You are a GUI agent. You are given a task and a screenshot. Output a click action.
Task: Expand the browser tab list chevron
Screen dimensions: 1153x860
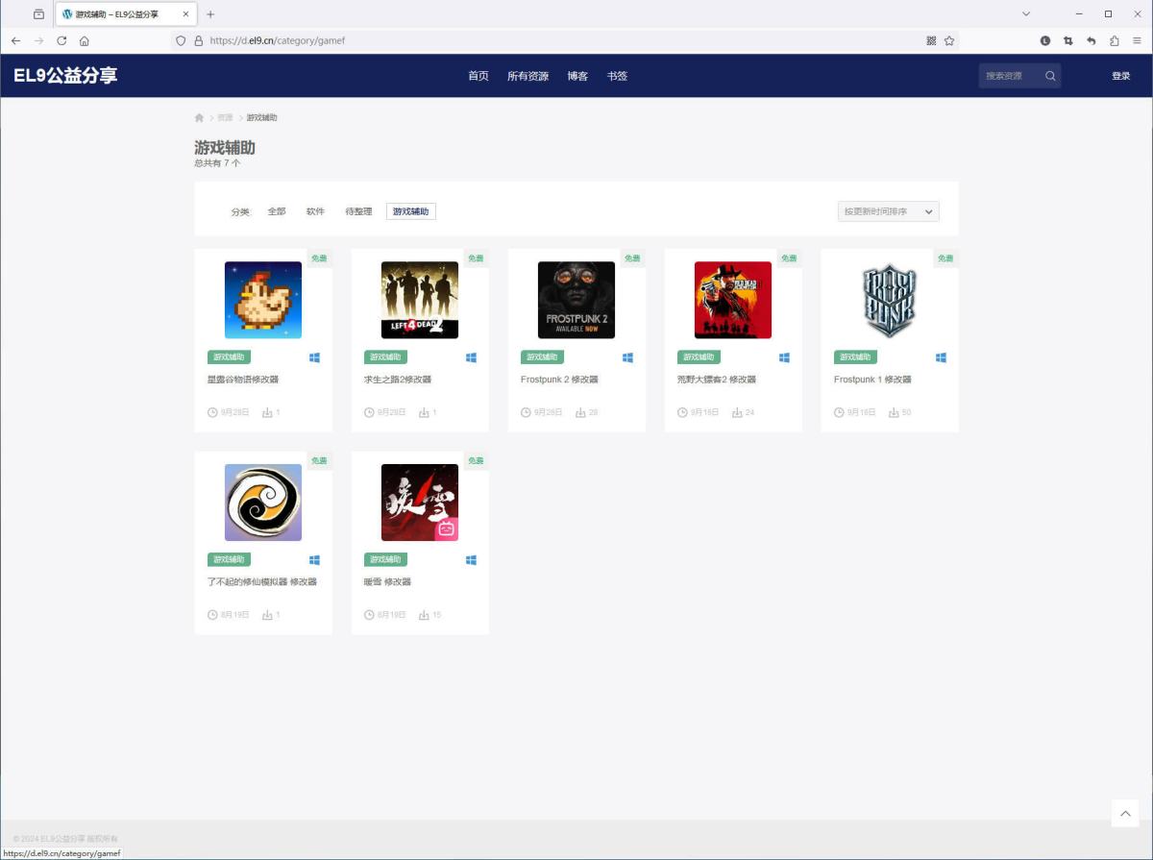click(x=1025, y=14)
